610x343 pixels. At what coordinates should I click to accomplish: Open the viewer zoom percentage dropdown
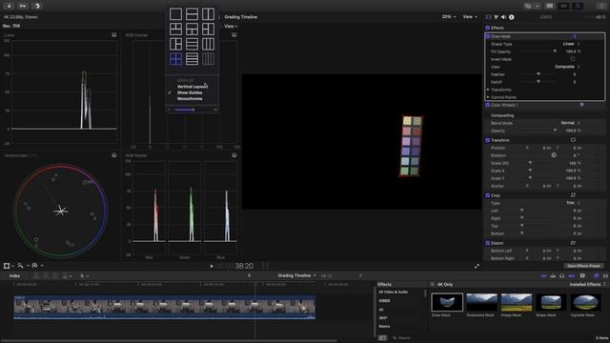point(449,17)
